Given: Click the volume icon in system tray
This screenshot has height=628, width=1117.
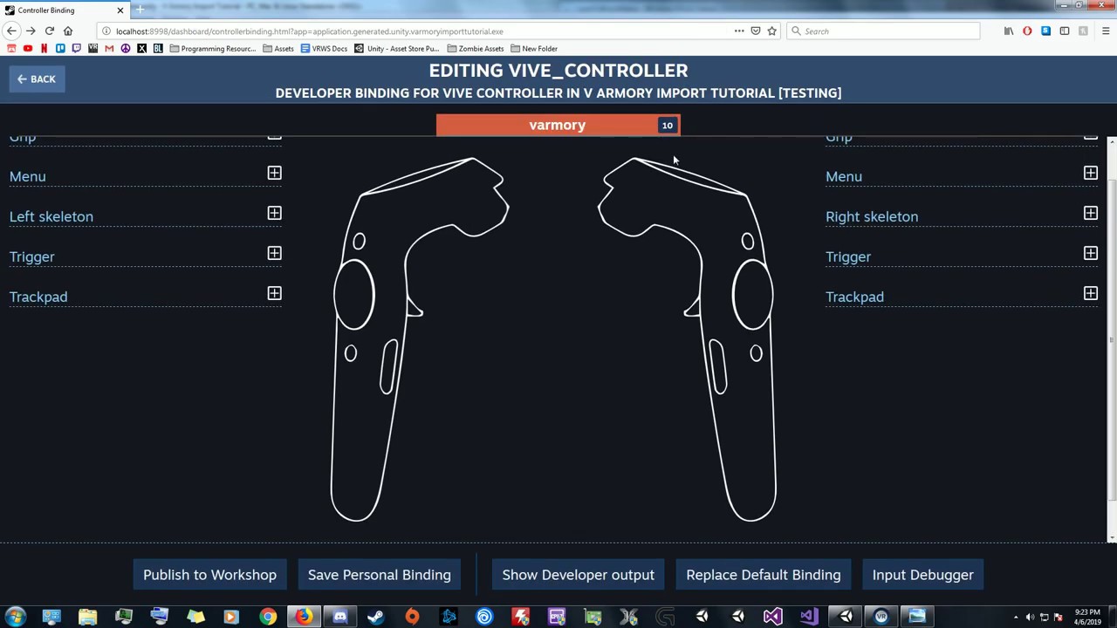Looking at the screenshot, I should click(1030, 618).
